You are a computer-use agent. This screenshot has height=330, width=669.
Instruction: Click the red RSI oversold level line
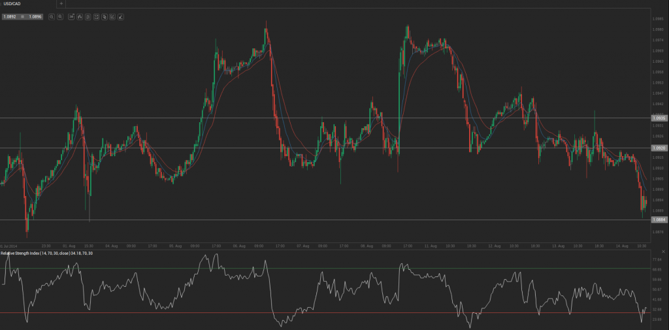coord(324,313)
